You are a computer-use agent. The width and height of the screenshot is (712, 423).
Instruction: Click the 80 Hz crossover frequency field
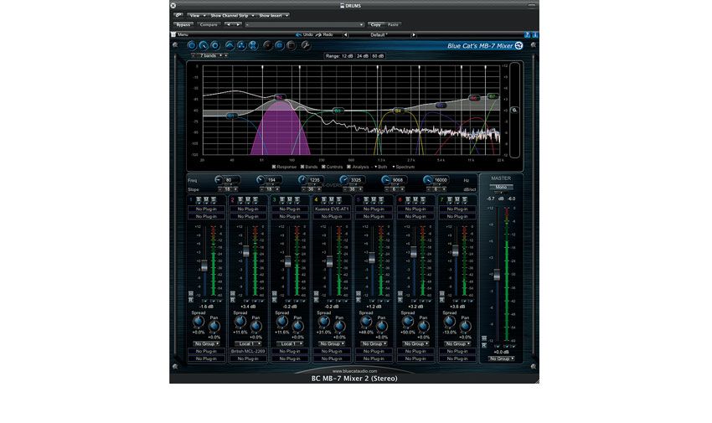(231, 180)
